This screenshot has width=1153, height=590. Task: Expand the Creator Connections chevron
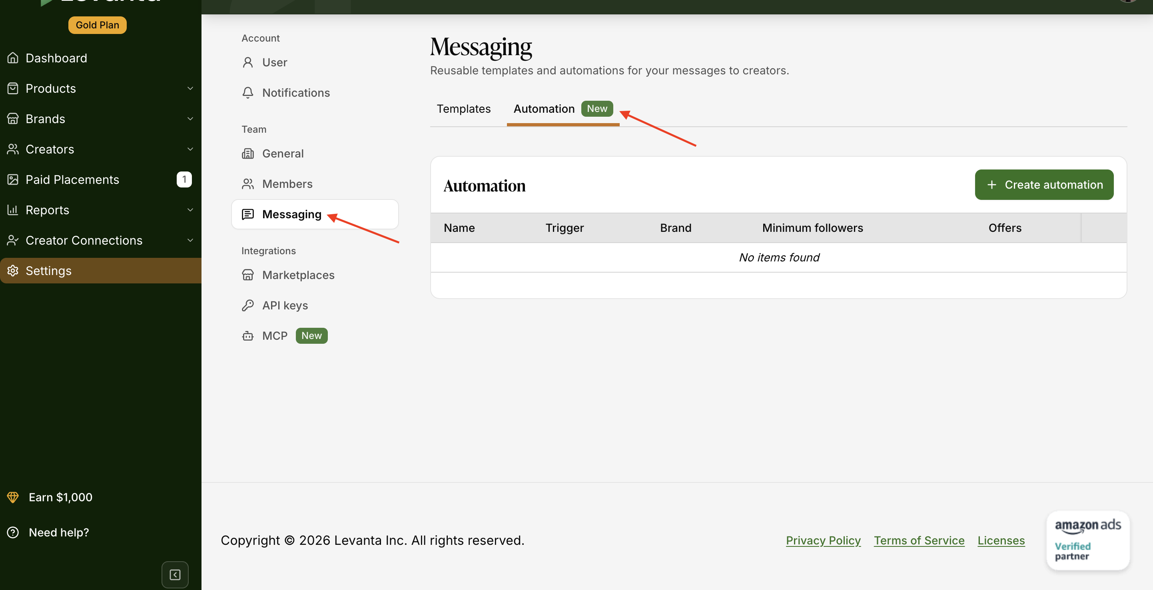190,240
